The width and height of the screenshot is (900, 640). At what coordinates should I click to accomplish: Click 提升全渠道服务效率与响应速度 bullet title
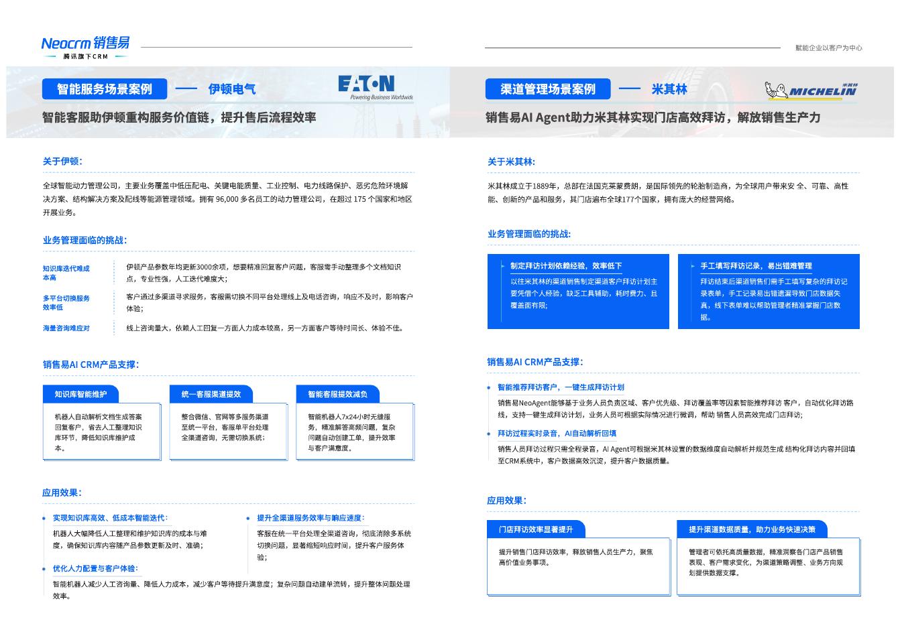point(311,518)
